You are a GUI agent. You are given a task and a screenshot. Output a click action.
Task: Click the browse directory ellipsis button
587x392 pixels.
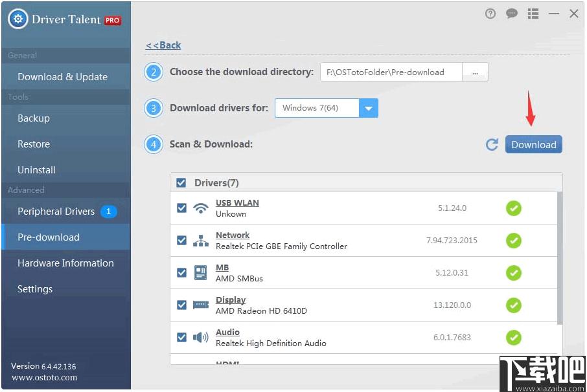(475, 72)
